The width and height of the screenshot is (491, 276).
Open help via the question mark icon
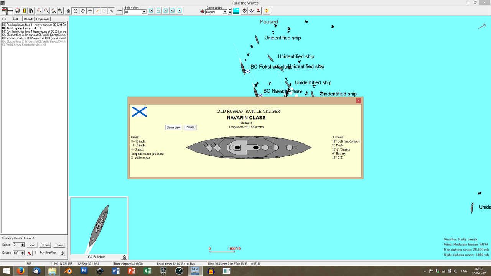(266, 11)
